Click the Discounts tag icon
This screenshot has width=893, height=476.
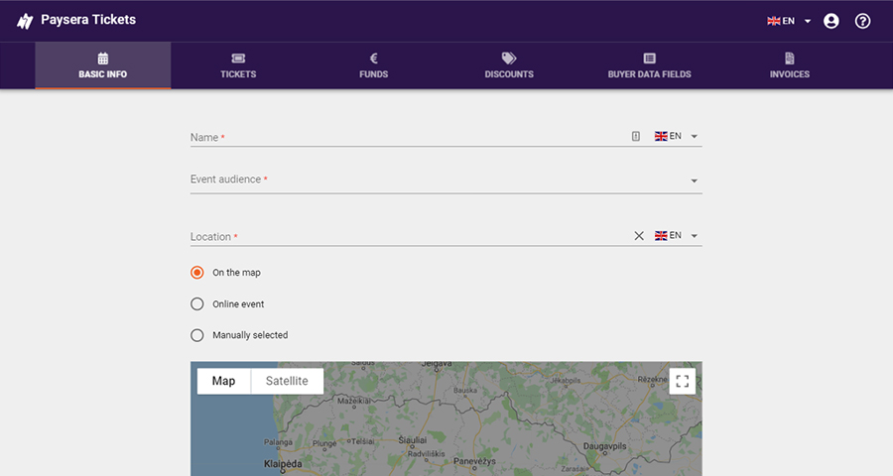509,59
